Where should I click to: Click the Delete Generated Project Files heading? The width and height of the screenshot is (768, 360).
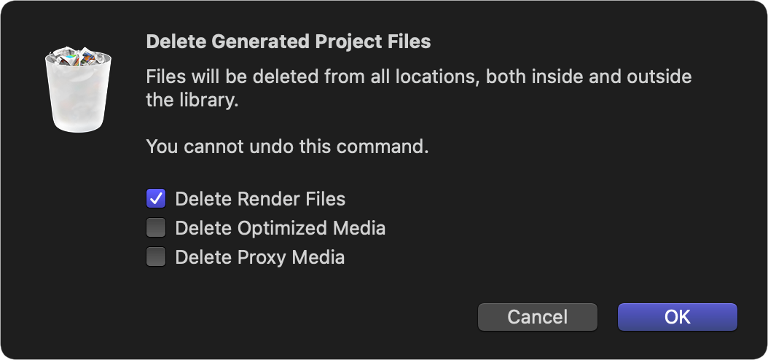click(x=289, y=42)
